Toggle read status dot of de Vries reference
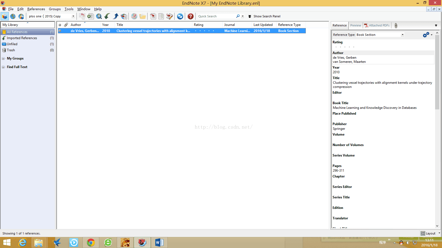The image size is (442, 248). pos(60,31)
